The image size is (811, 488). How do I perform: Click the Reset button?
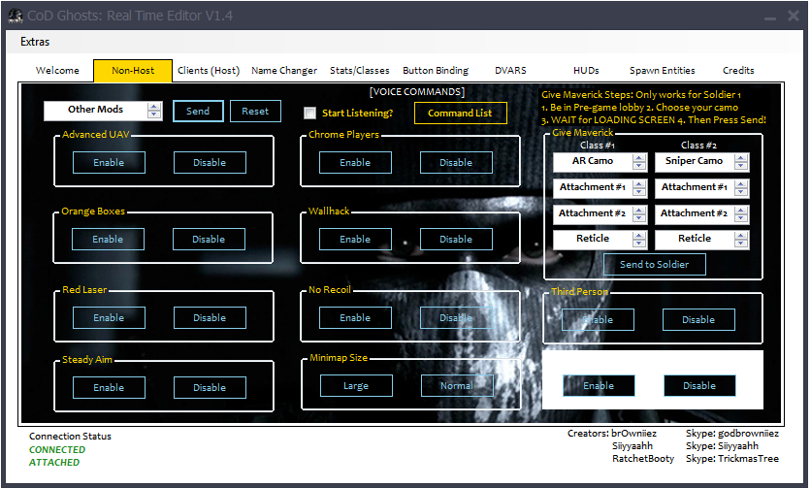pyautogui.click(x=255, y=112)
